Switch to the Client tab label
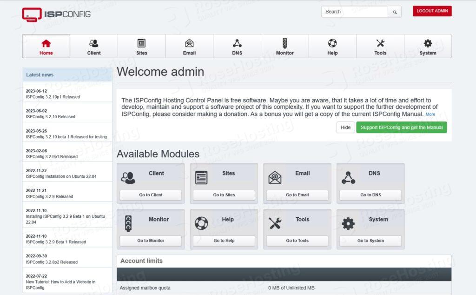 tap(94, 53)
